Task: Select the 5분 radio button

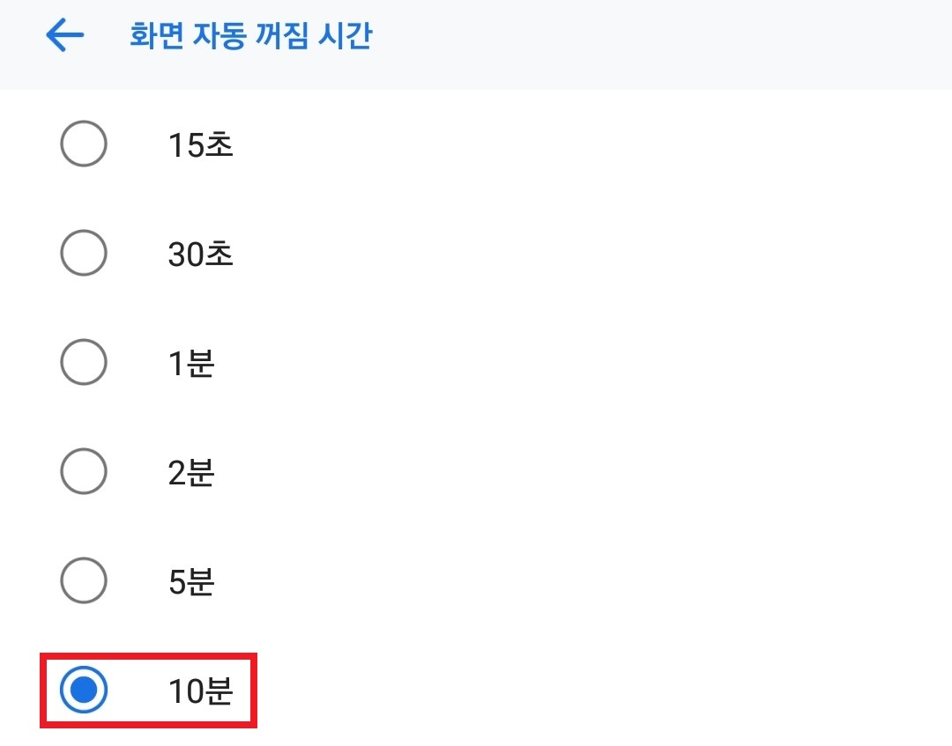Action: 84,581
